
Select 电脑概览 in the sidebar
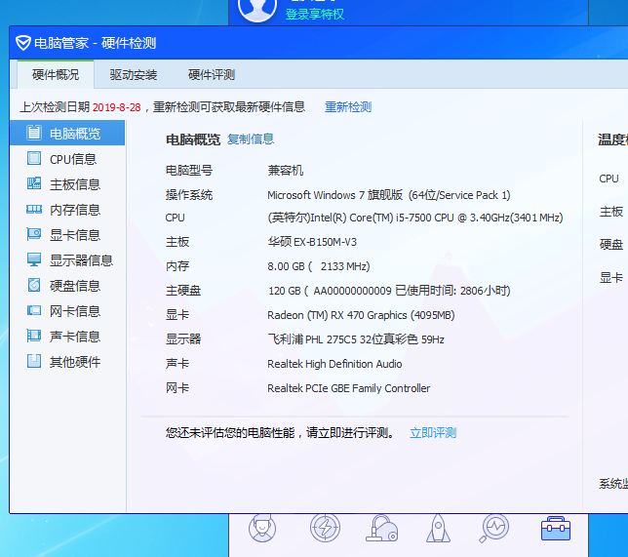pos(67,133)
